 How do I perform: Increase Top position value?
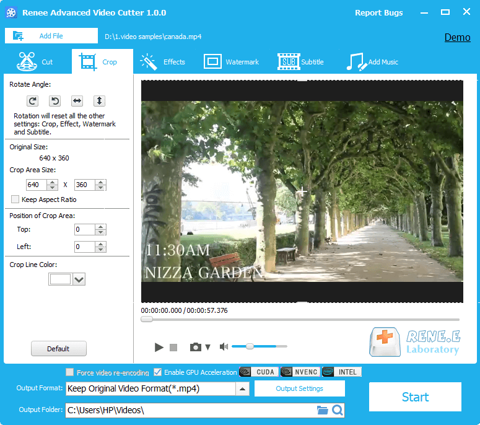[101, 227]
